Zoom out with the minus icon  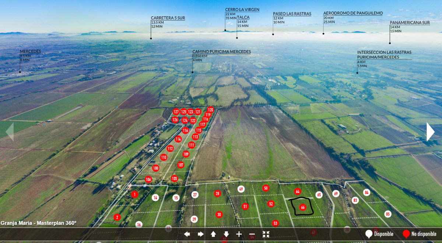tap(252, 234)
